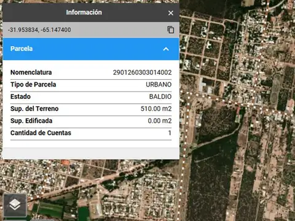Select the Sup. del Terreno label
295x221 pixels.
pyautogui.click(x=34, y=109)
